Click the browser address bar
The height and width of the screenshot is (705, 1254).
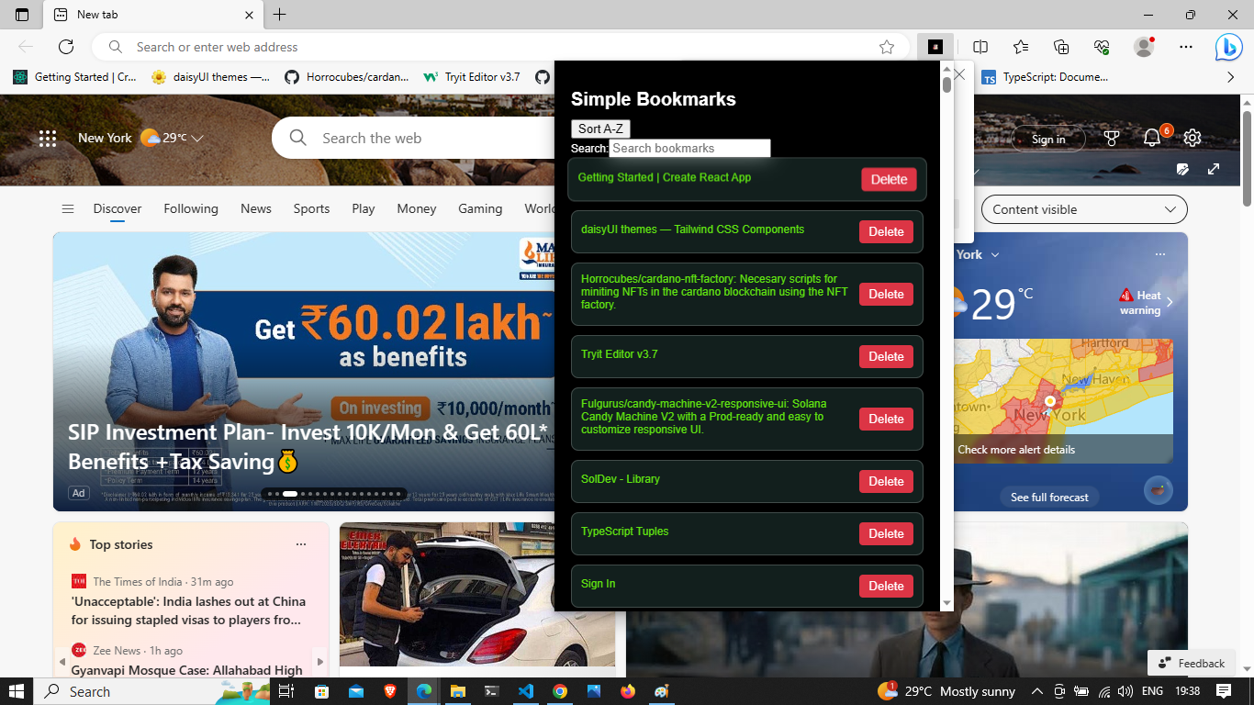pos(502,47)
